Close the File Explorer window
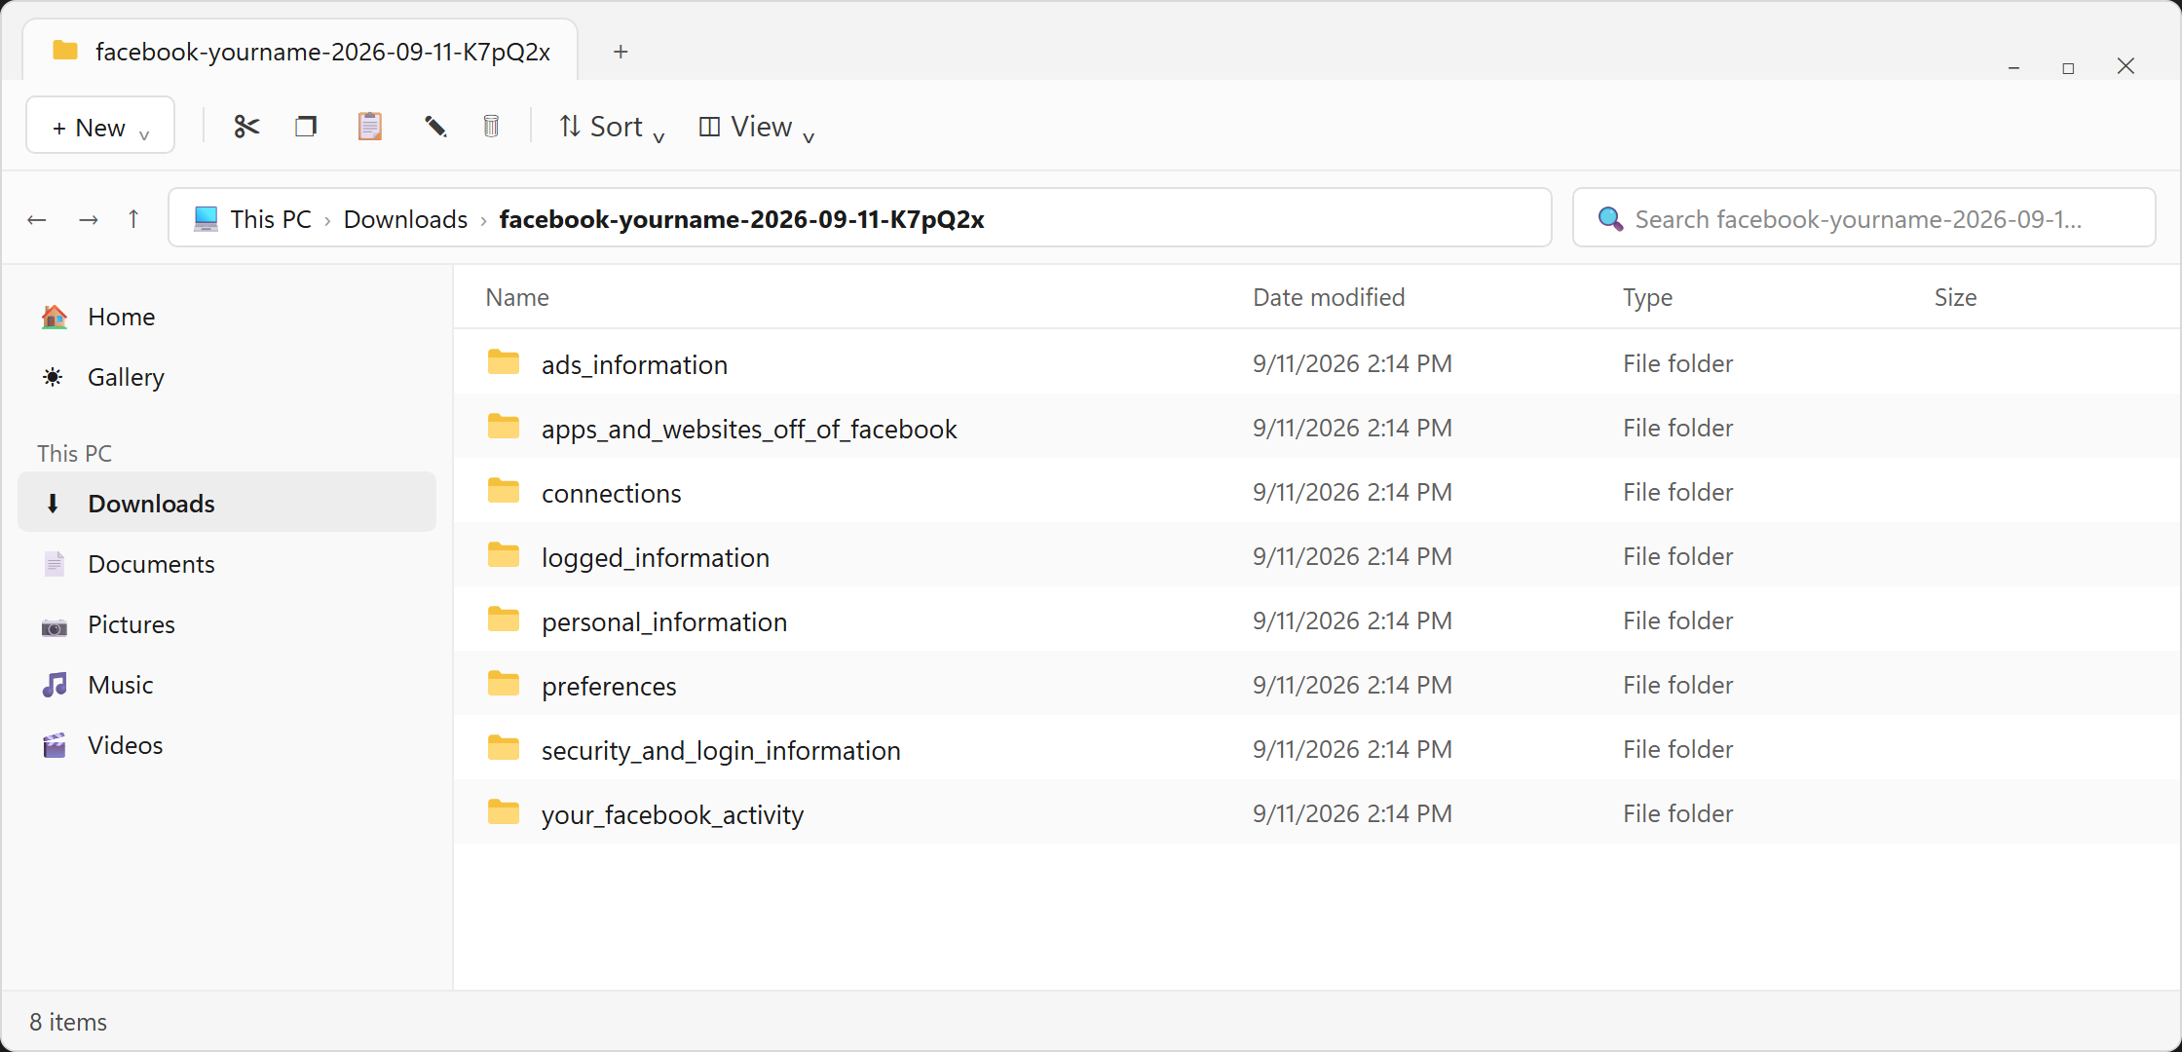Viewport: 2182px width, 1052px height. pos(2126,66)
